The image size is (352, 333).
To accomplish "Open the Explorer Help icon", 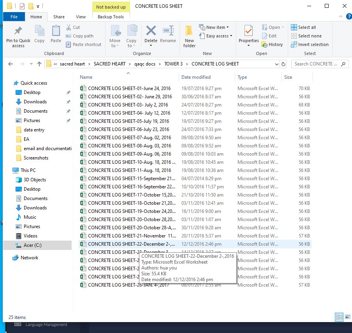I will 349,16.
